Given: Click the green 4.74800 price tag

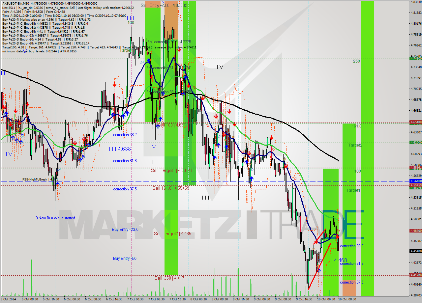Looking at the screenshot, I should tap(416, 58).
